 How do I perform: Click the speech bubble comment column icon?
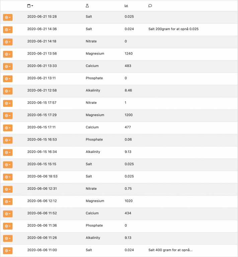[150, 6]
